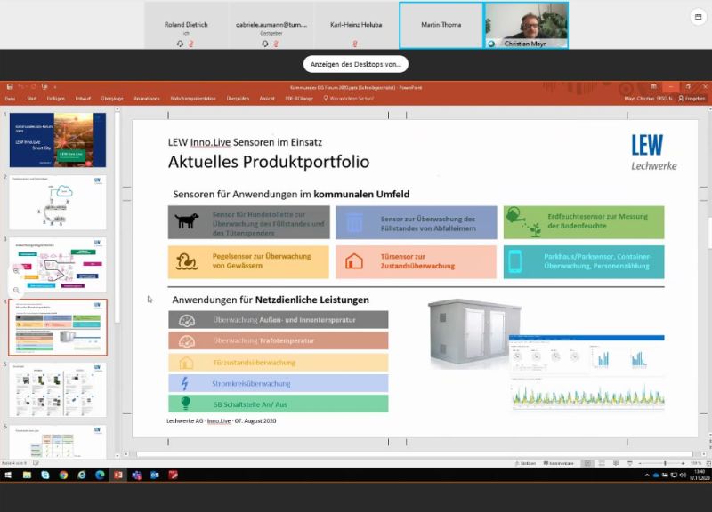Click the 'Füllstandes von Abfalleimern' sensor box
This screenshot has width=712, height=512.
(417, 223)
